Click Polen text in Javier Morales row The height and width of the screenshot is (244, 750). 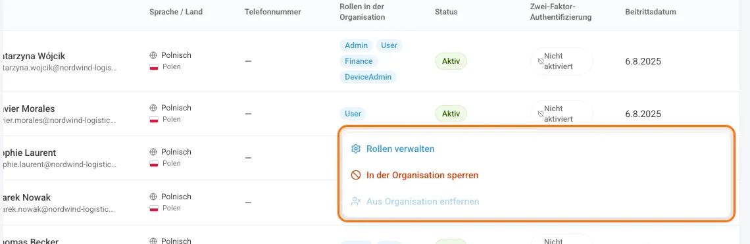172,120
